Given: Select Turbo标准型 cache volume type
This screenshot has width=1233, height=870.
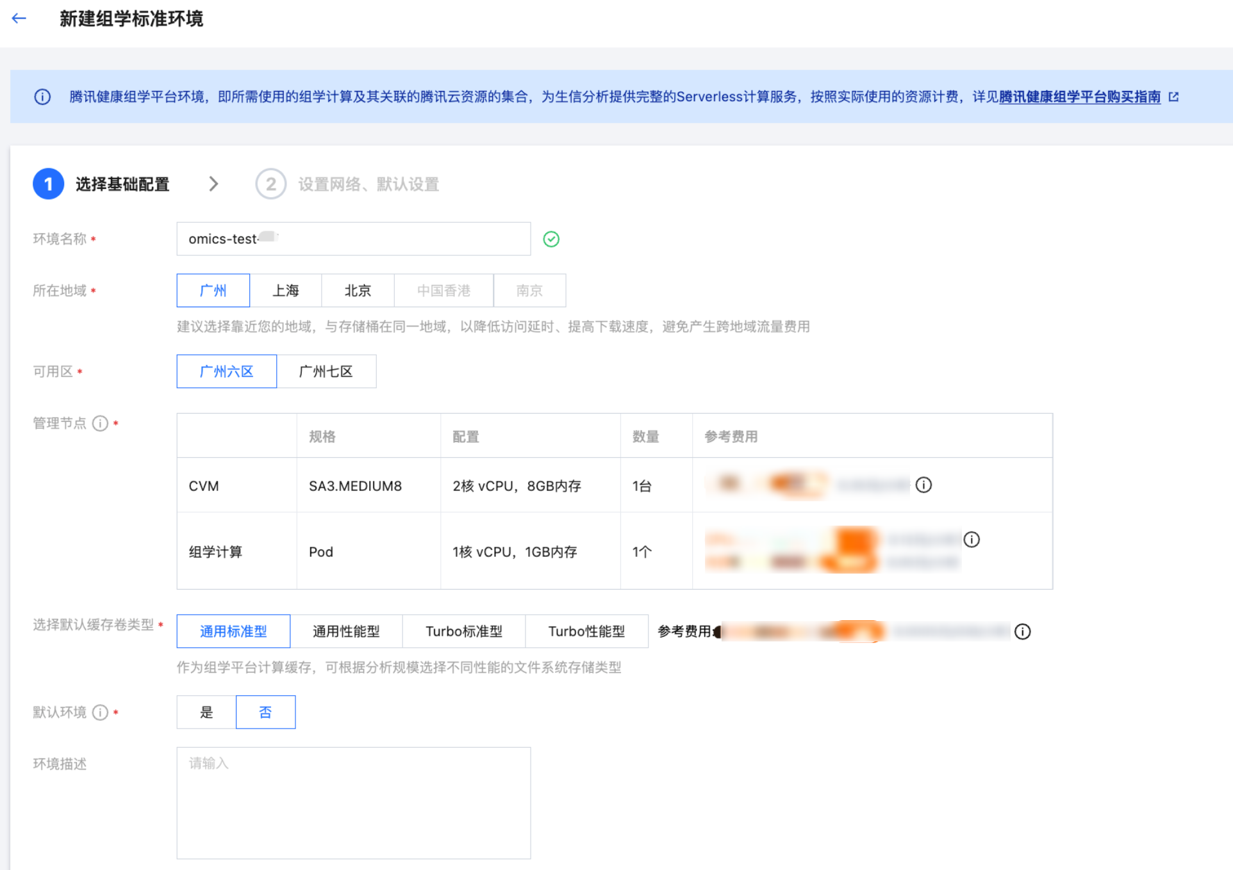Looking at the screenshot, I should [x=463, y=632].
